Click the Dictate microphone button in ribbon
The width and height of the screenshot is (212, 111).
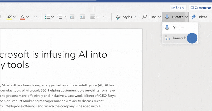tap(173, 17)
